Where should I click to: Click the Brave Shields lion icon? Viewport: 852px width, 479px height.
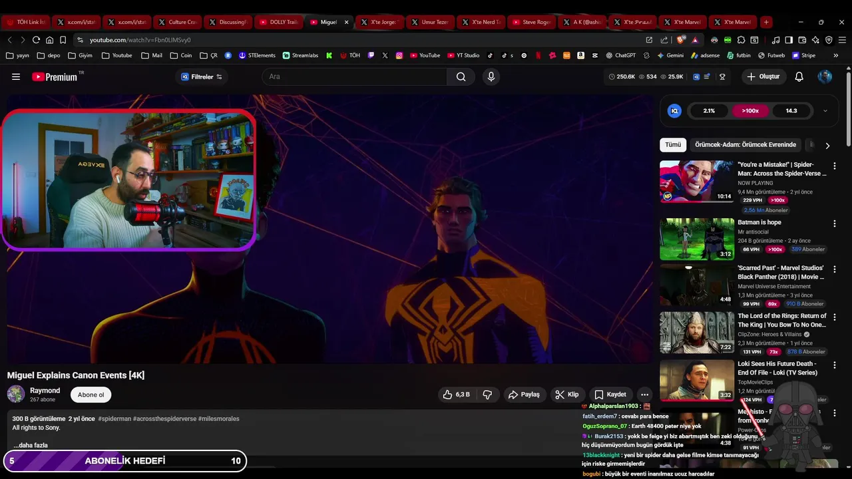pyautogui.click(x=681, y=40)
